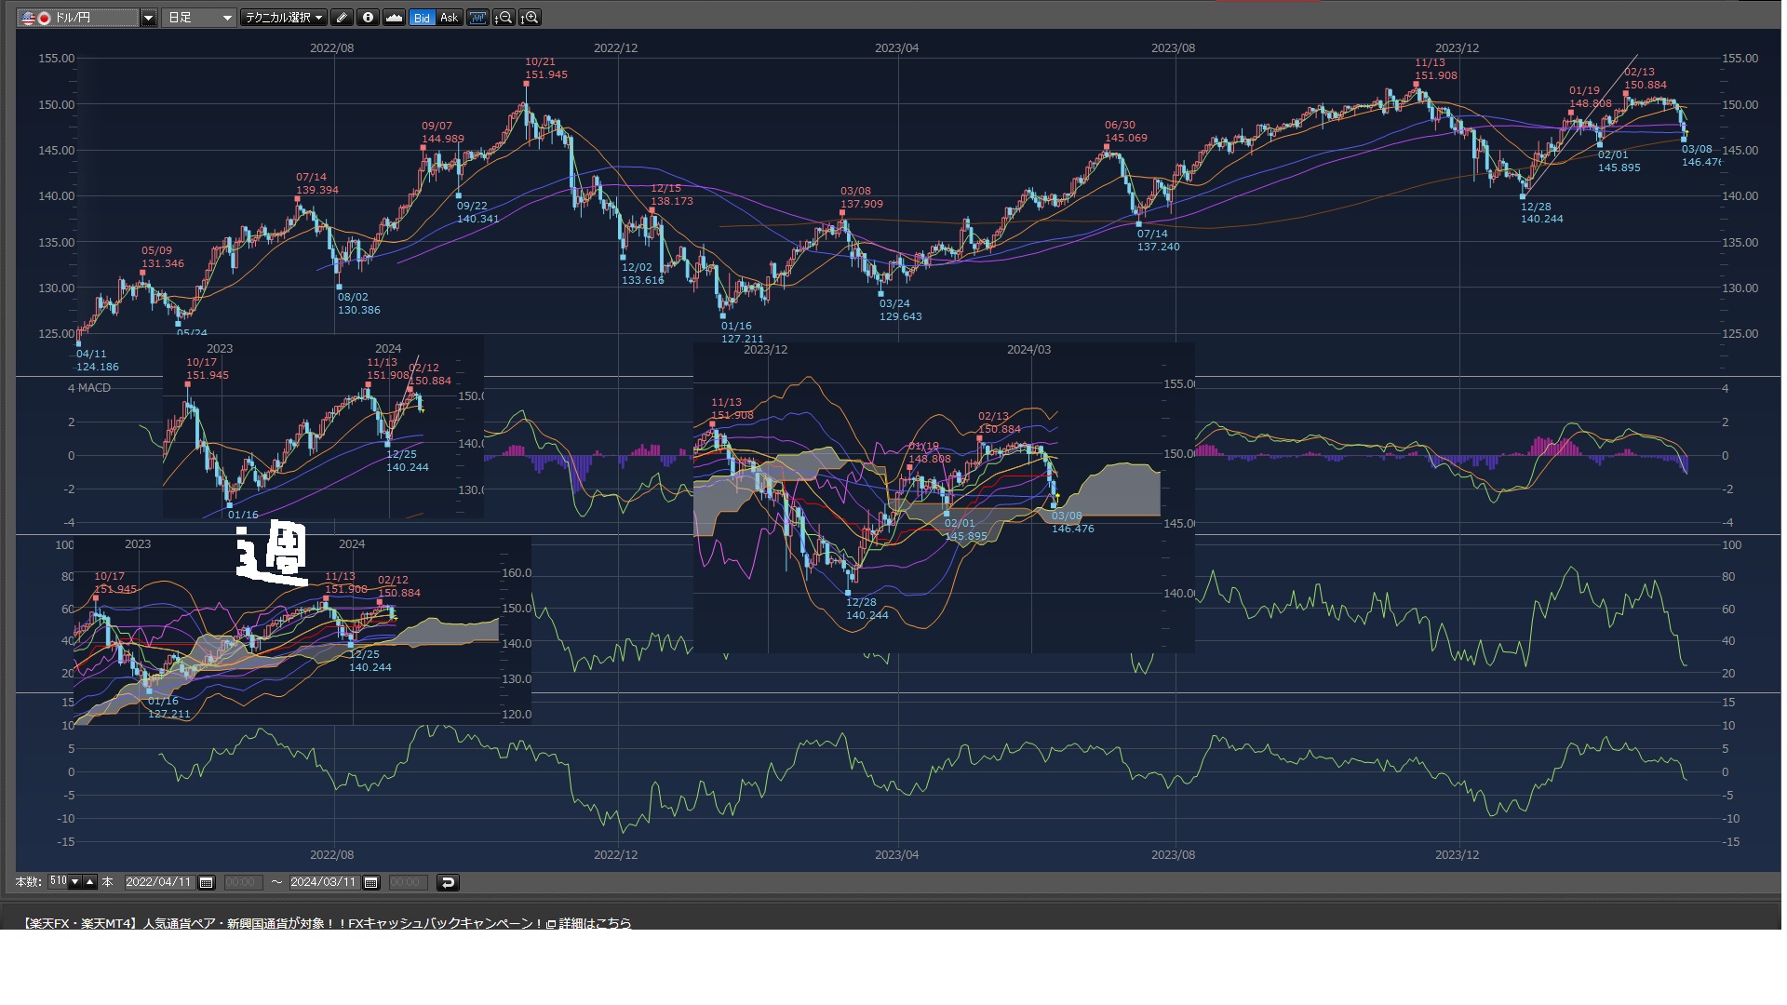Switch price display to Ask

click(449, 18)
